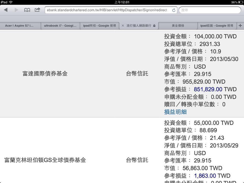Open the bookmarks book icon
The width and height of the screenshot is (244, 183).
27,10
